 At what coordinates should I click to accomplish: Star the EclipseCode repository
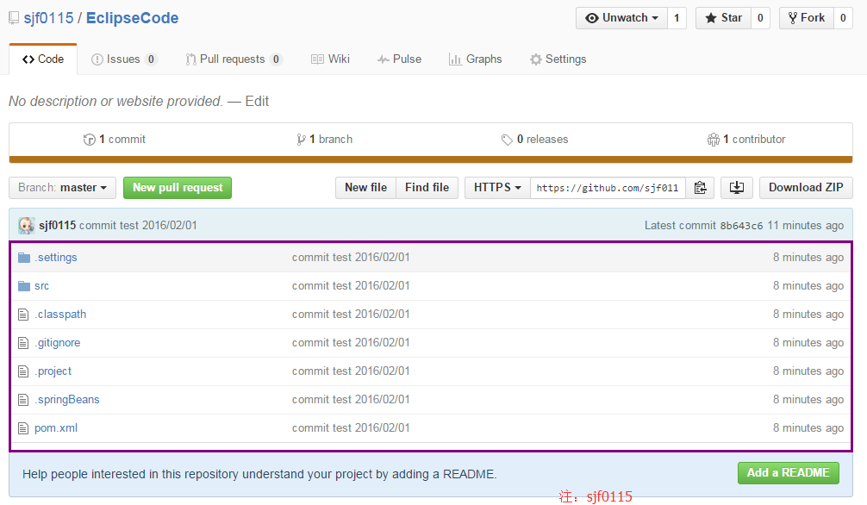coord(723,18)
